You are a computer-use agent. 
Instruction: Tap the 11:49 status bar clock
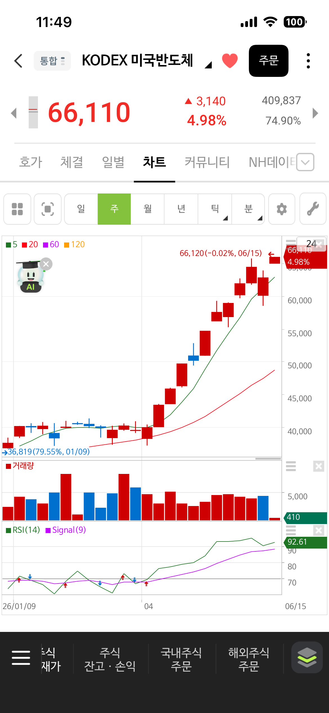point(54,22)
